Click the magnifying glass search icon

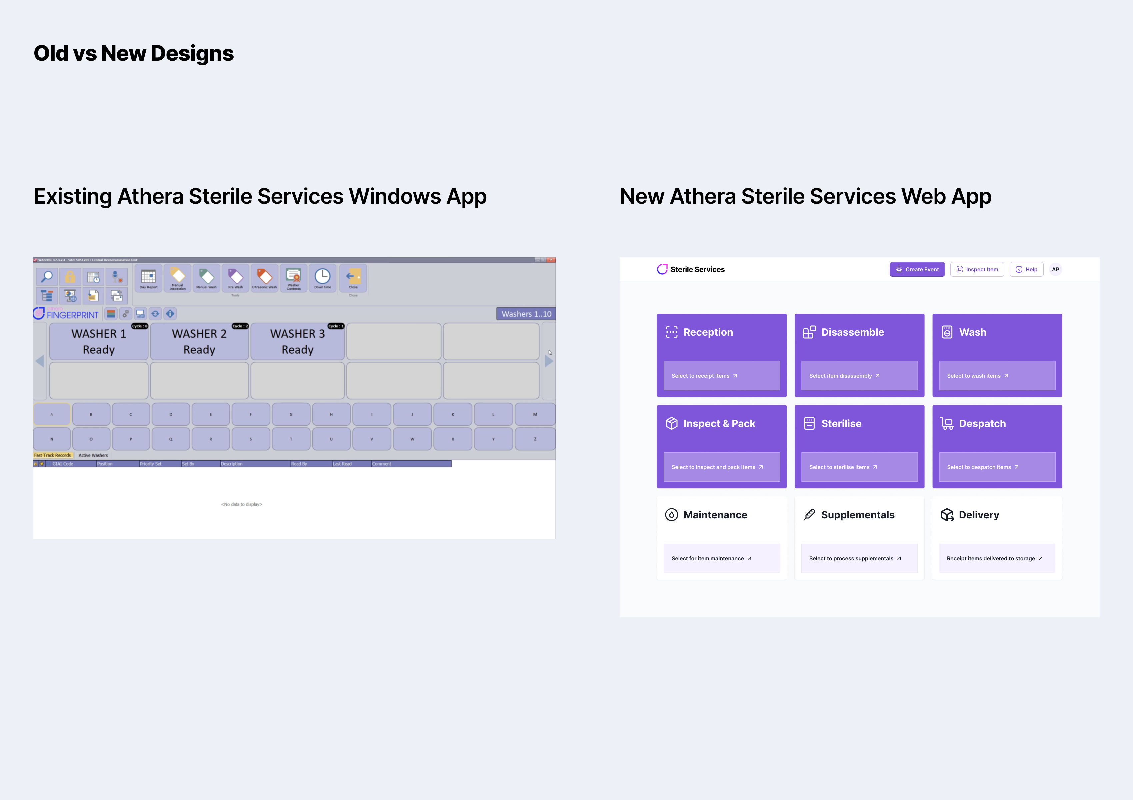47,276
